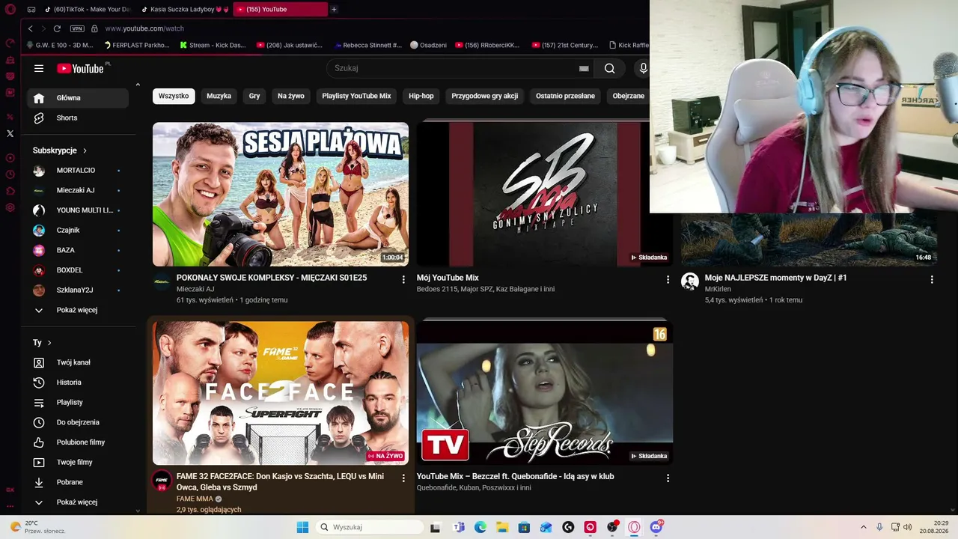Open Discord from the taskbar
This screenshot has width=958, height=539.
tap(656, 527)
